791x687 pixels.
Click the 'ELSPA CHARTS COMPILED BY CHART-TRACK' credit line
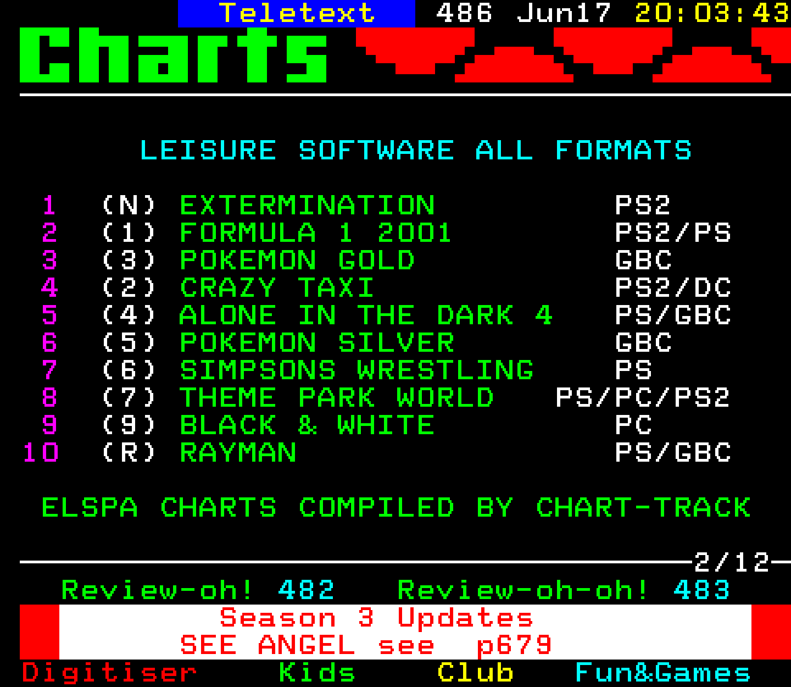pyautogui.click(x=396, y=508)
